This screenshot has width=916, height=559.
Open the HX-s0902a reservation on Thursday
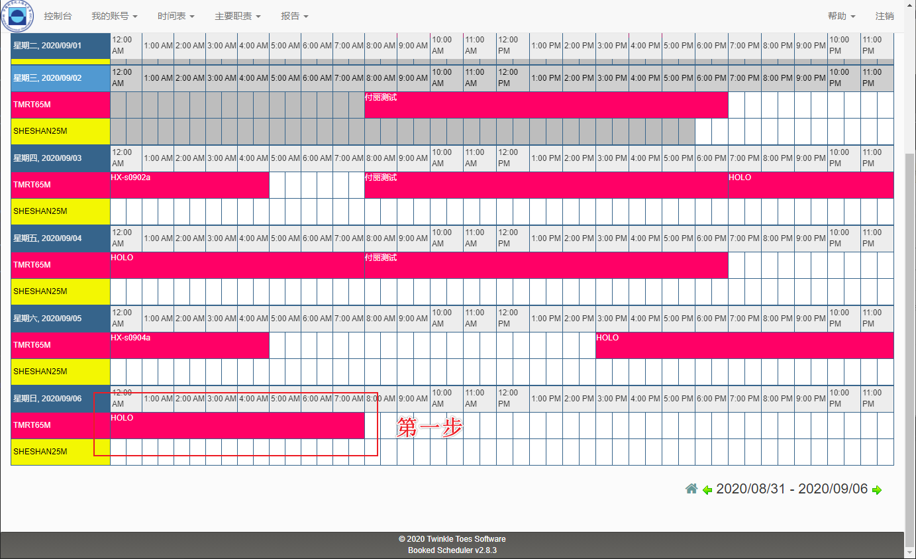tap(189, 185)
